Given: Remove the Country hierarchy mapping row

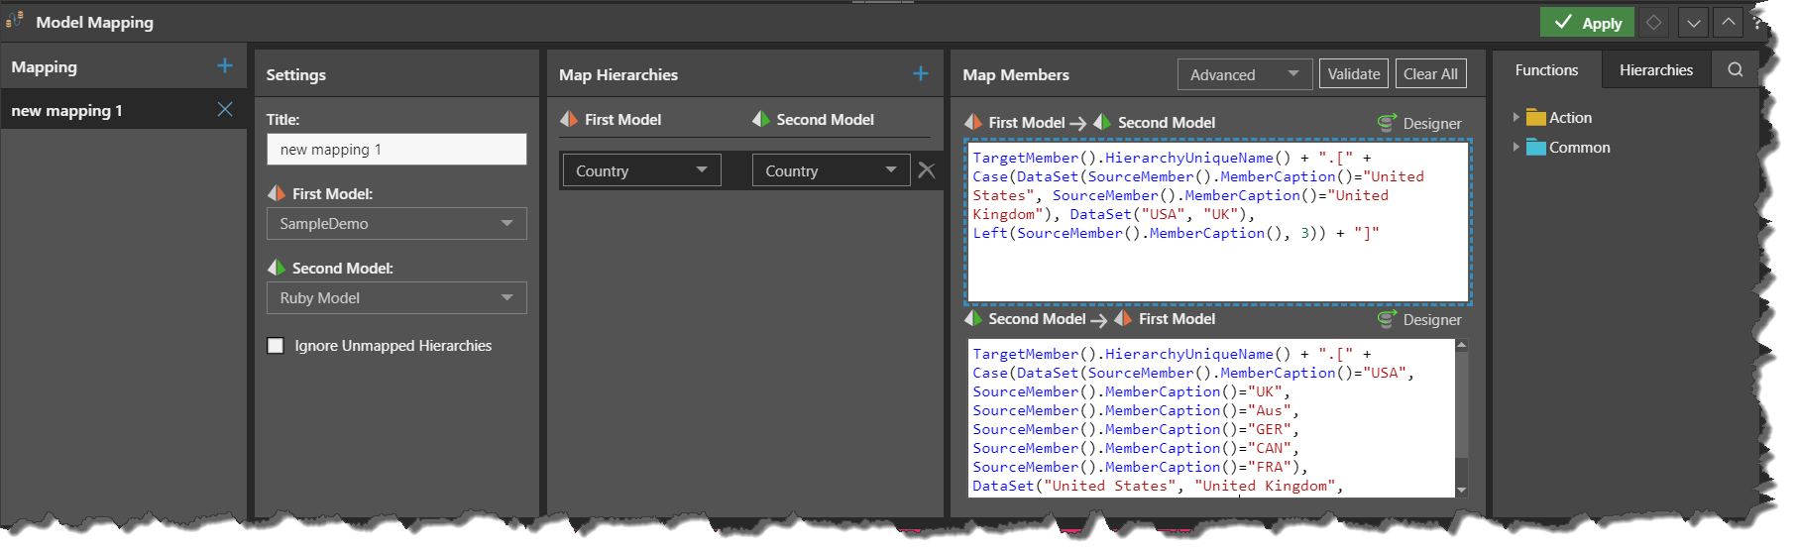Looking at the screenshot, I should pos(927,170).
